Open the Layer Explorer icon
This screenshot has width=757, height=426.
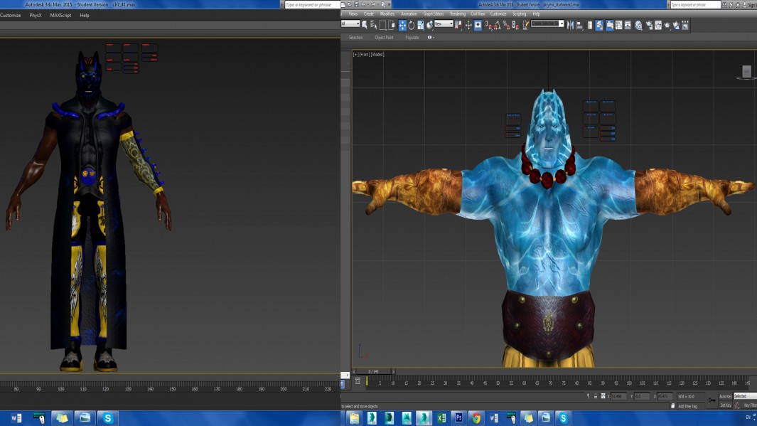(599, 25)
